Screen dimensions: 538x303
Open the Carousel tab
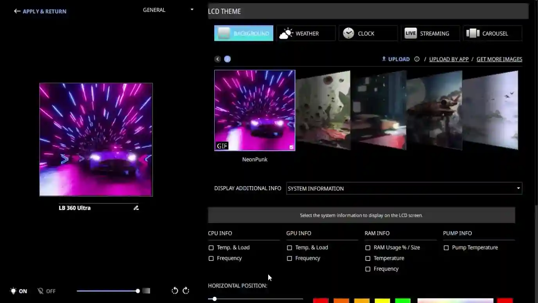pos(492,33)
